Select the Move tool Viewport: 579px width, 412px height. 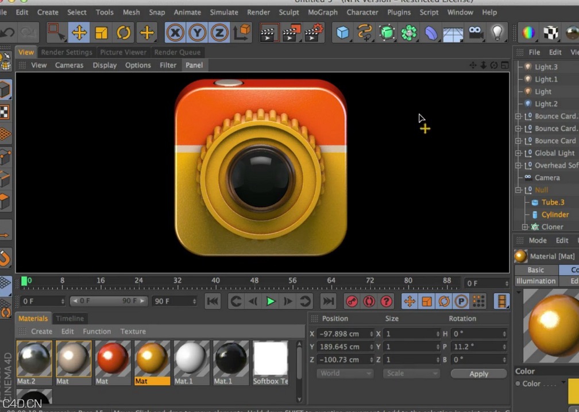[79, 33]
